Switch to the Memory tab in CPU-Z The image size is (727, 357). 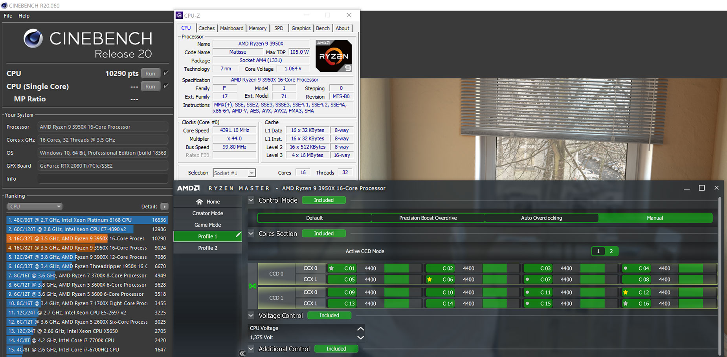pos(257,28)
